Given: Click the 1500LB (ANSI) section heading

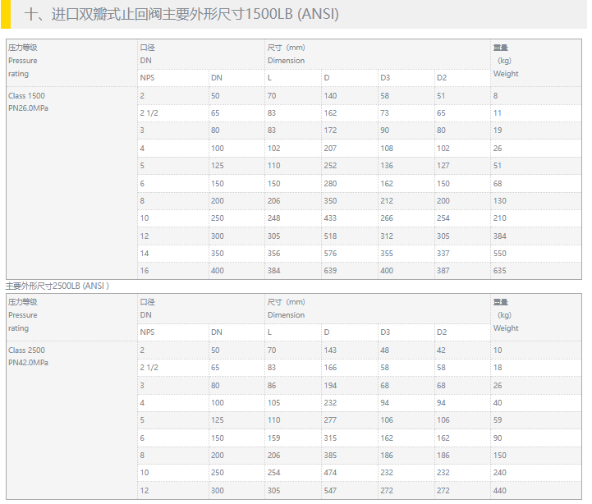Looking at the screenshot, I should coord(182,15).
